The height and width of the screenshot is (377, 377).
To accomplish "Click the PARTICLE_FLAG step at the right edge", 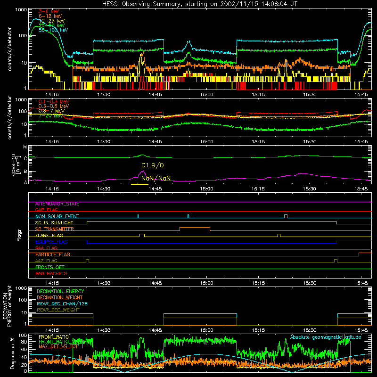I will click(x=365, y=254).
